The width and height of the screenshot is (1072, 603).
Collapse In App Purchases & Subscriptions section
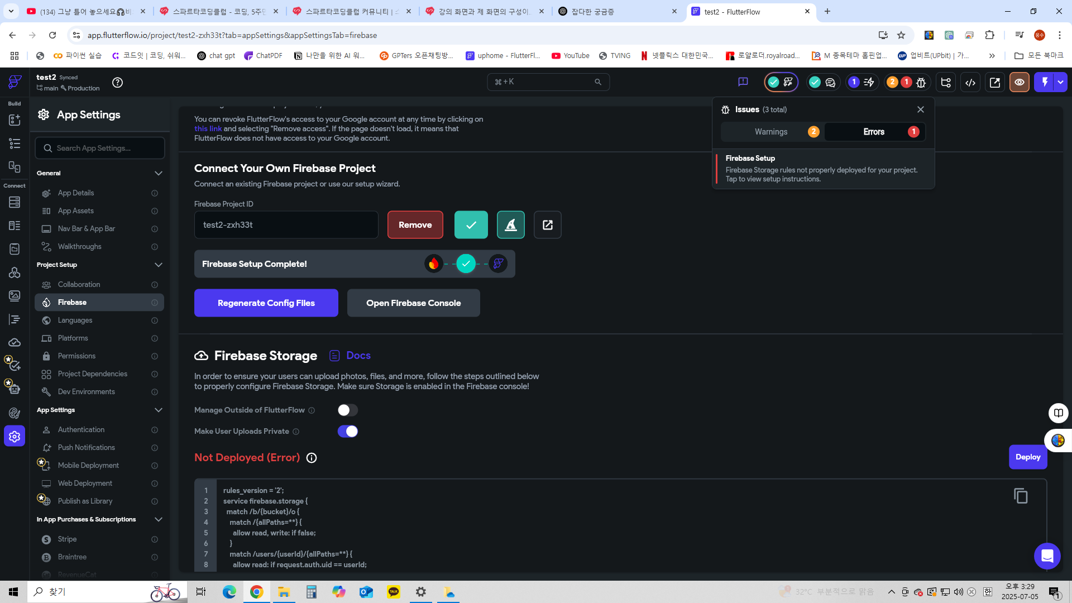click(159, 519)
